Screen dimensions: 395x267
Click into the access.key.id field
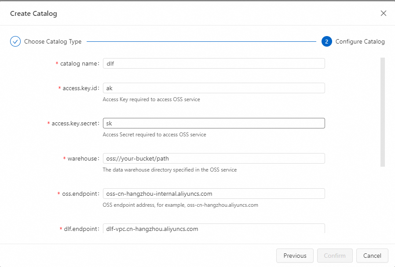point(213,88)
